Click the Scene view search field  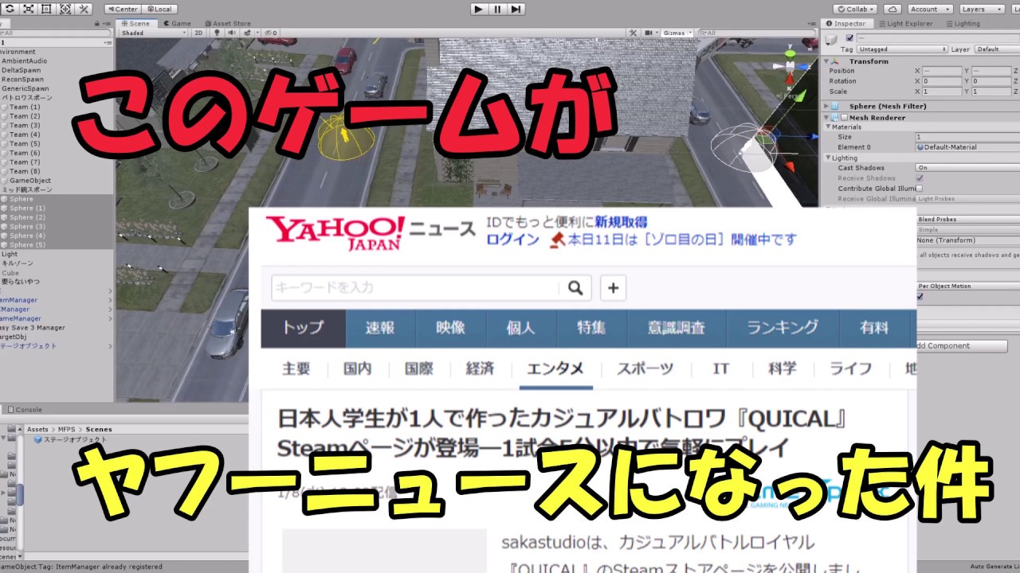click(x=757, y=33)
